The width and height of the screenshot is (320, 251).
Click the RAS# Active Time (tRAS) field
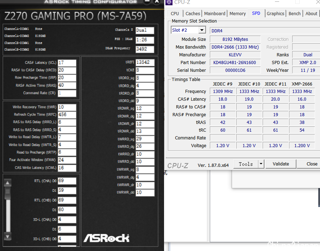click(x=67, y=85)
